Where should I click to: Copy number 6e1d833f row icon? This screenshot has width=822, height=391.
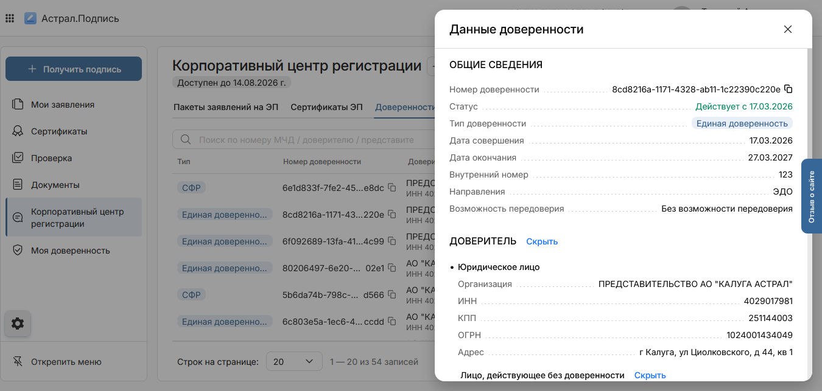(x=392, y=188)
